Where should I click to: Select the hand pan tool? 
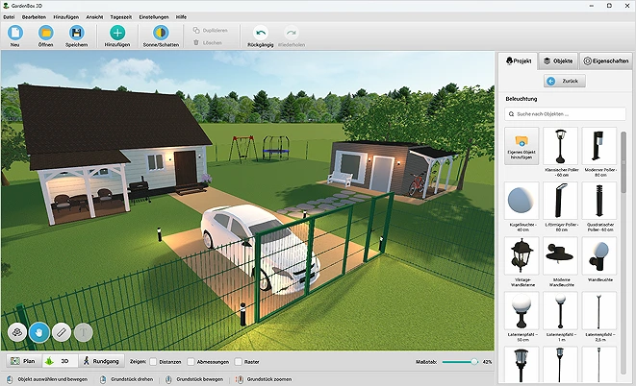[39, 332]
